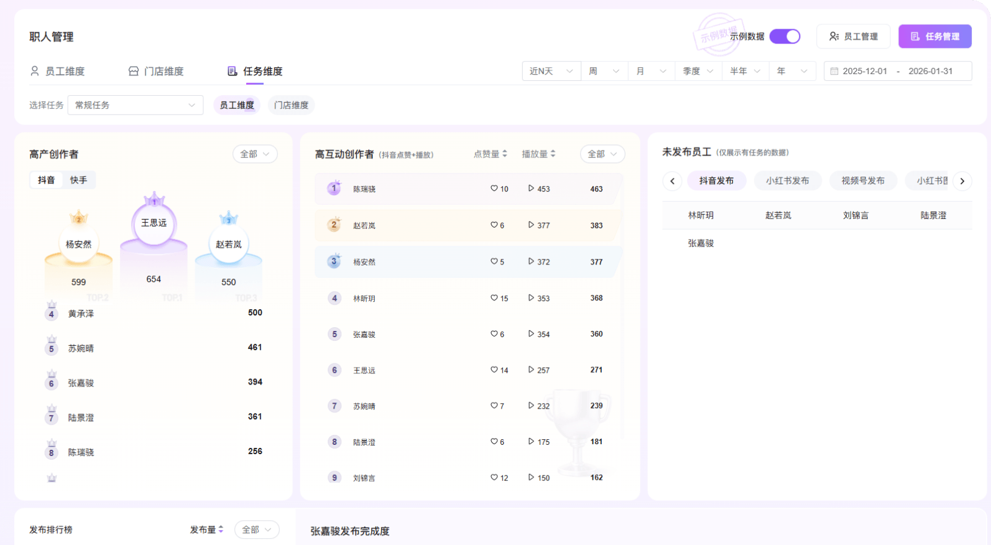Screen dimensions: 991x545
Task: Toggle the 示例数据 switch off
Action: tap(785, 37)
